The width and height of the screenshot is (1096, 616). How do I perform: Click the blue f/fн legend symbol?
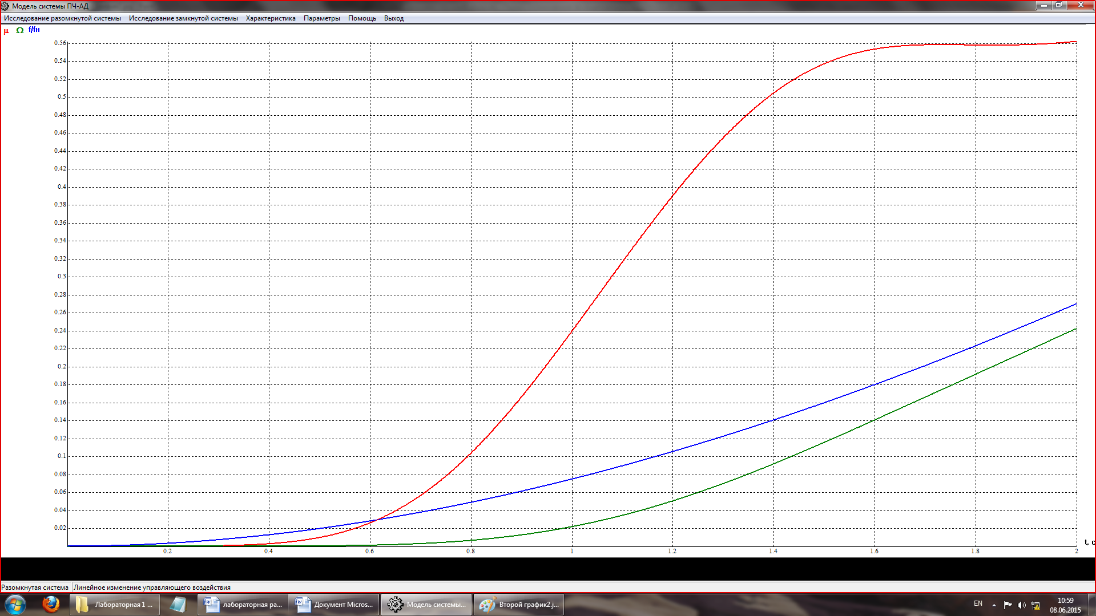click(34, 30)
